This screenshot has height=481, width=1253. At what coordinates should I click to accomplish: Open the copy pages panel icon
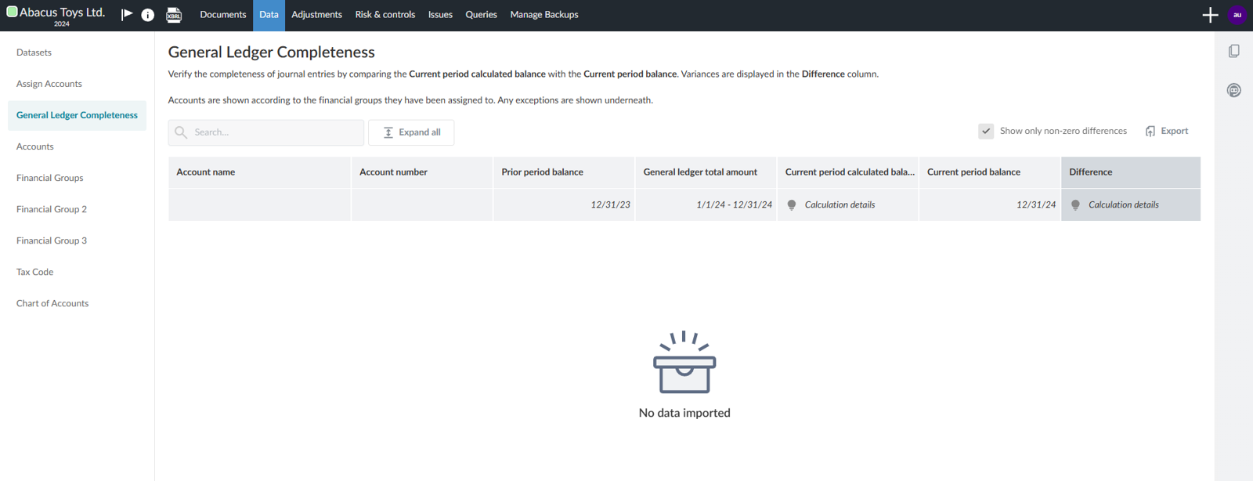(1233, 51)
